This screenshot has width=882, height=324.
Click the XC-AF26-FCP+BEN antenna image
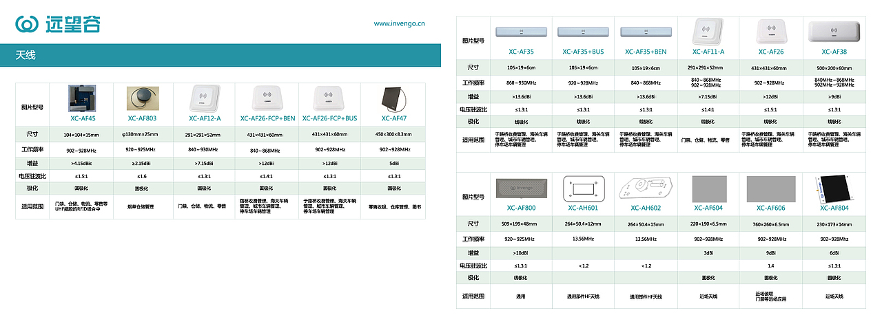(x=267, y=98)
